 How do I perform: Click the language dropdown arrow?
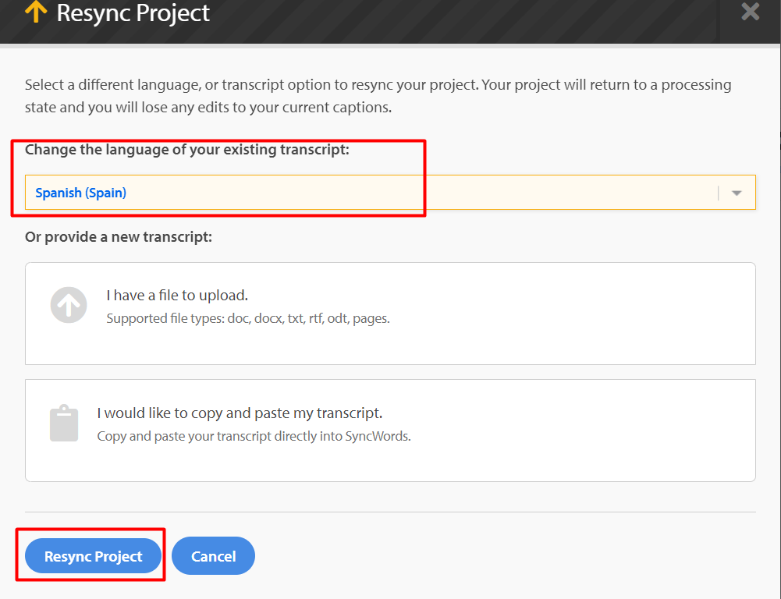pos(737,193)
